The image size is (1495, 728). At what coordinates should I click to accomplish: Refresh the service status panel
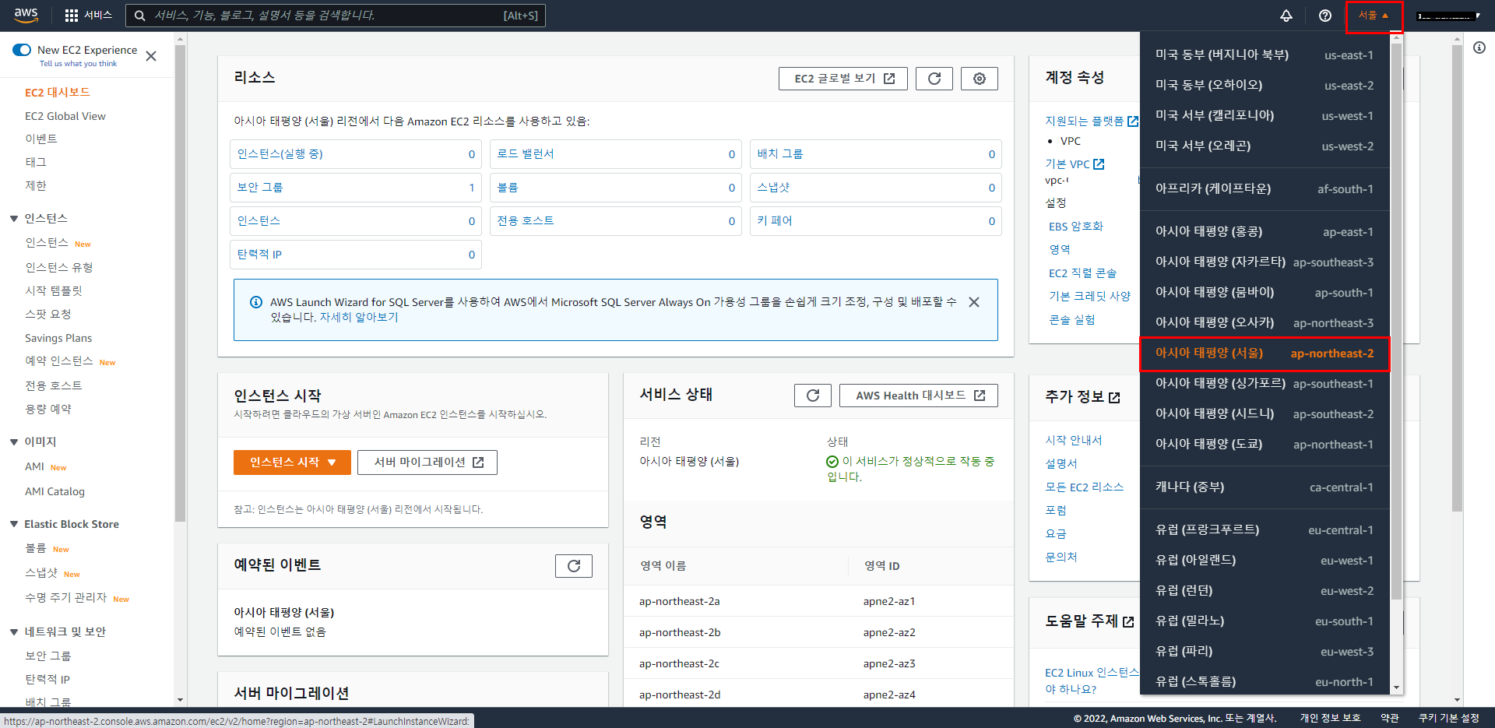point(813,396)
